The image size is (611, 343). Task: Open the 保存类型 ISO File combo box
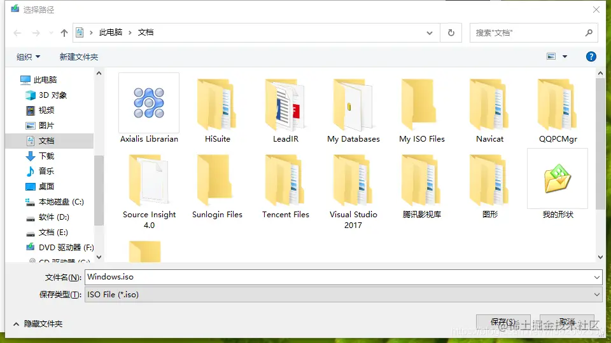[343, 294]
